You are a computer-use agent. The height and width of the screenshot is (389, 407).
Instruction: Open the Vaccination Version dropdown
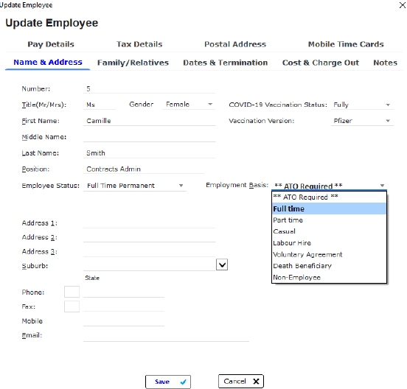(362, 121)
